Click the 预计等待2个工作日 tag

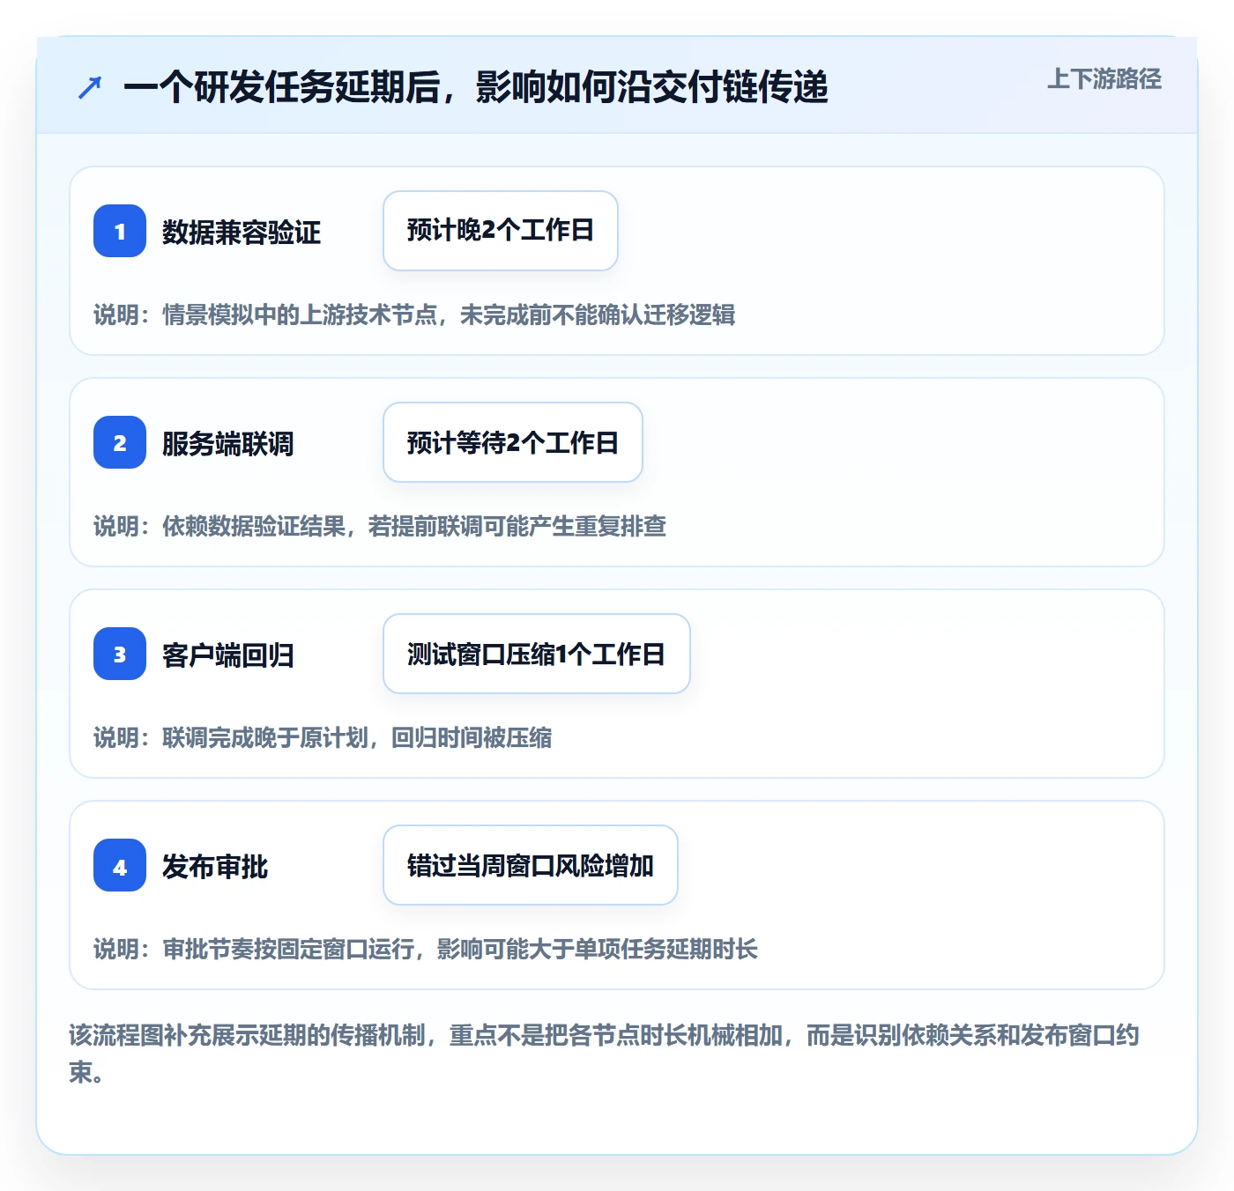pos(513,442)
